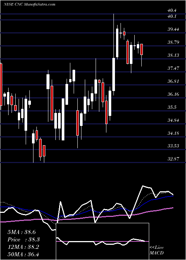The width and height of the screenshot is (186, 260).
Task: Click the 33.53 price axis label
Action: pyautogui.click(x=173, y=146)
